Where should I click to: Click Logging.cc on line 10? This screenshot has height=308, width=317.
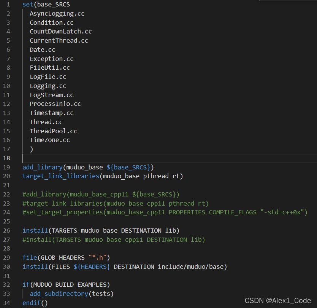pyautogui.click(x=48, y=86)
